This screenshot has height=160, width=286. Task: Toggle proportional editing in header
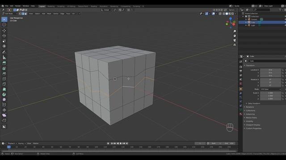tap(129, 10)
